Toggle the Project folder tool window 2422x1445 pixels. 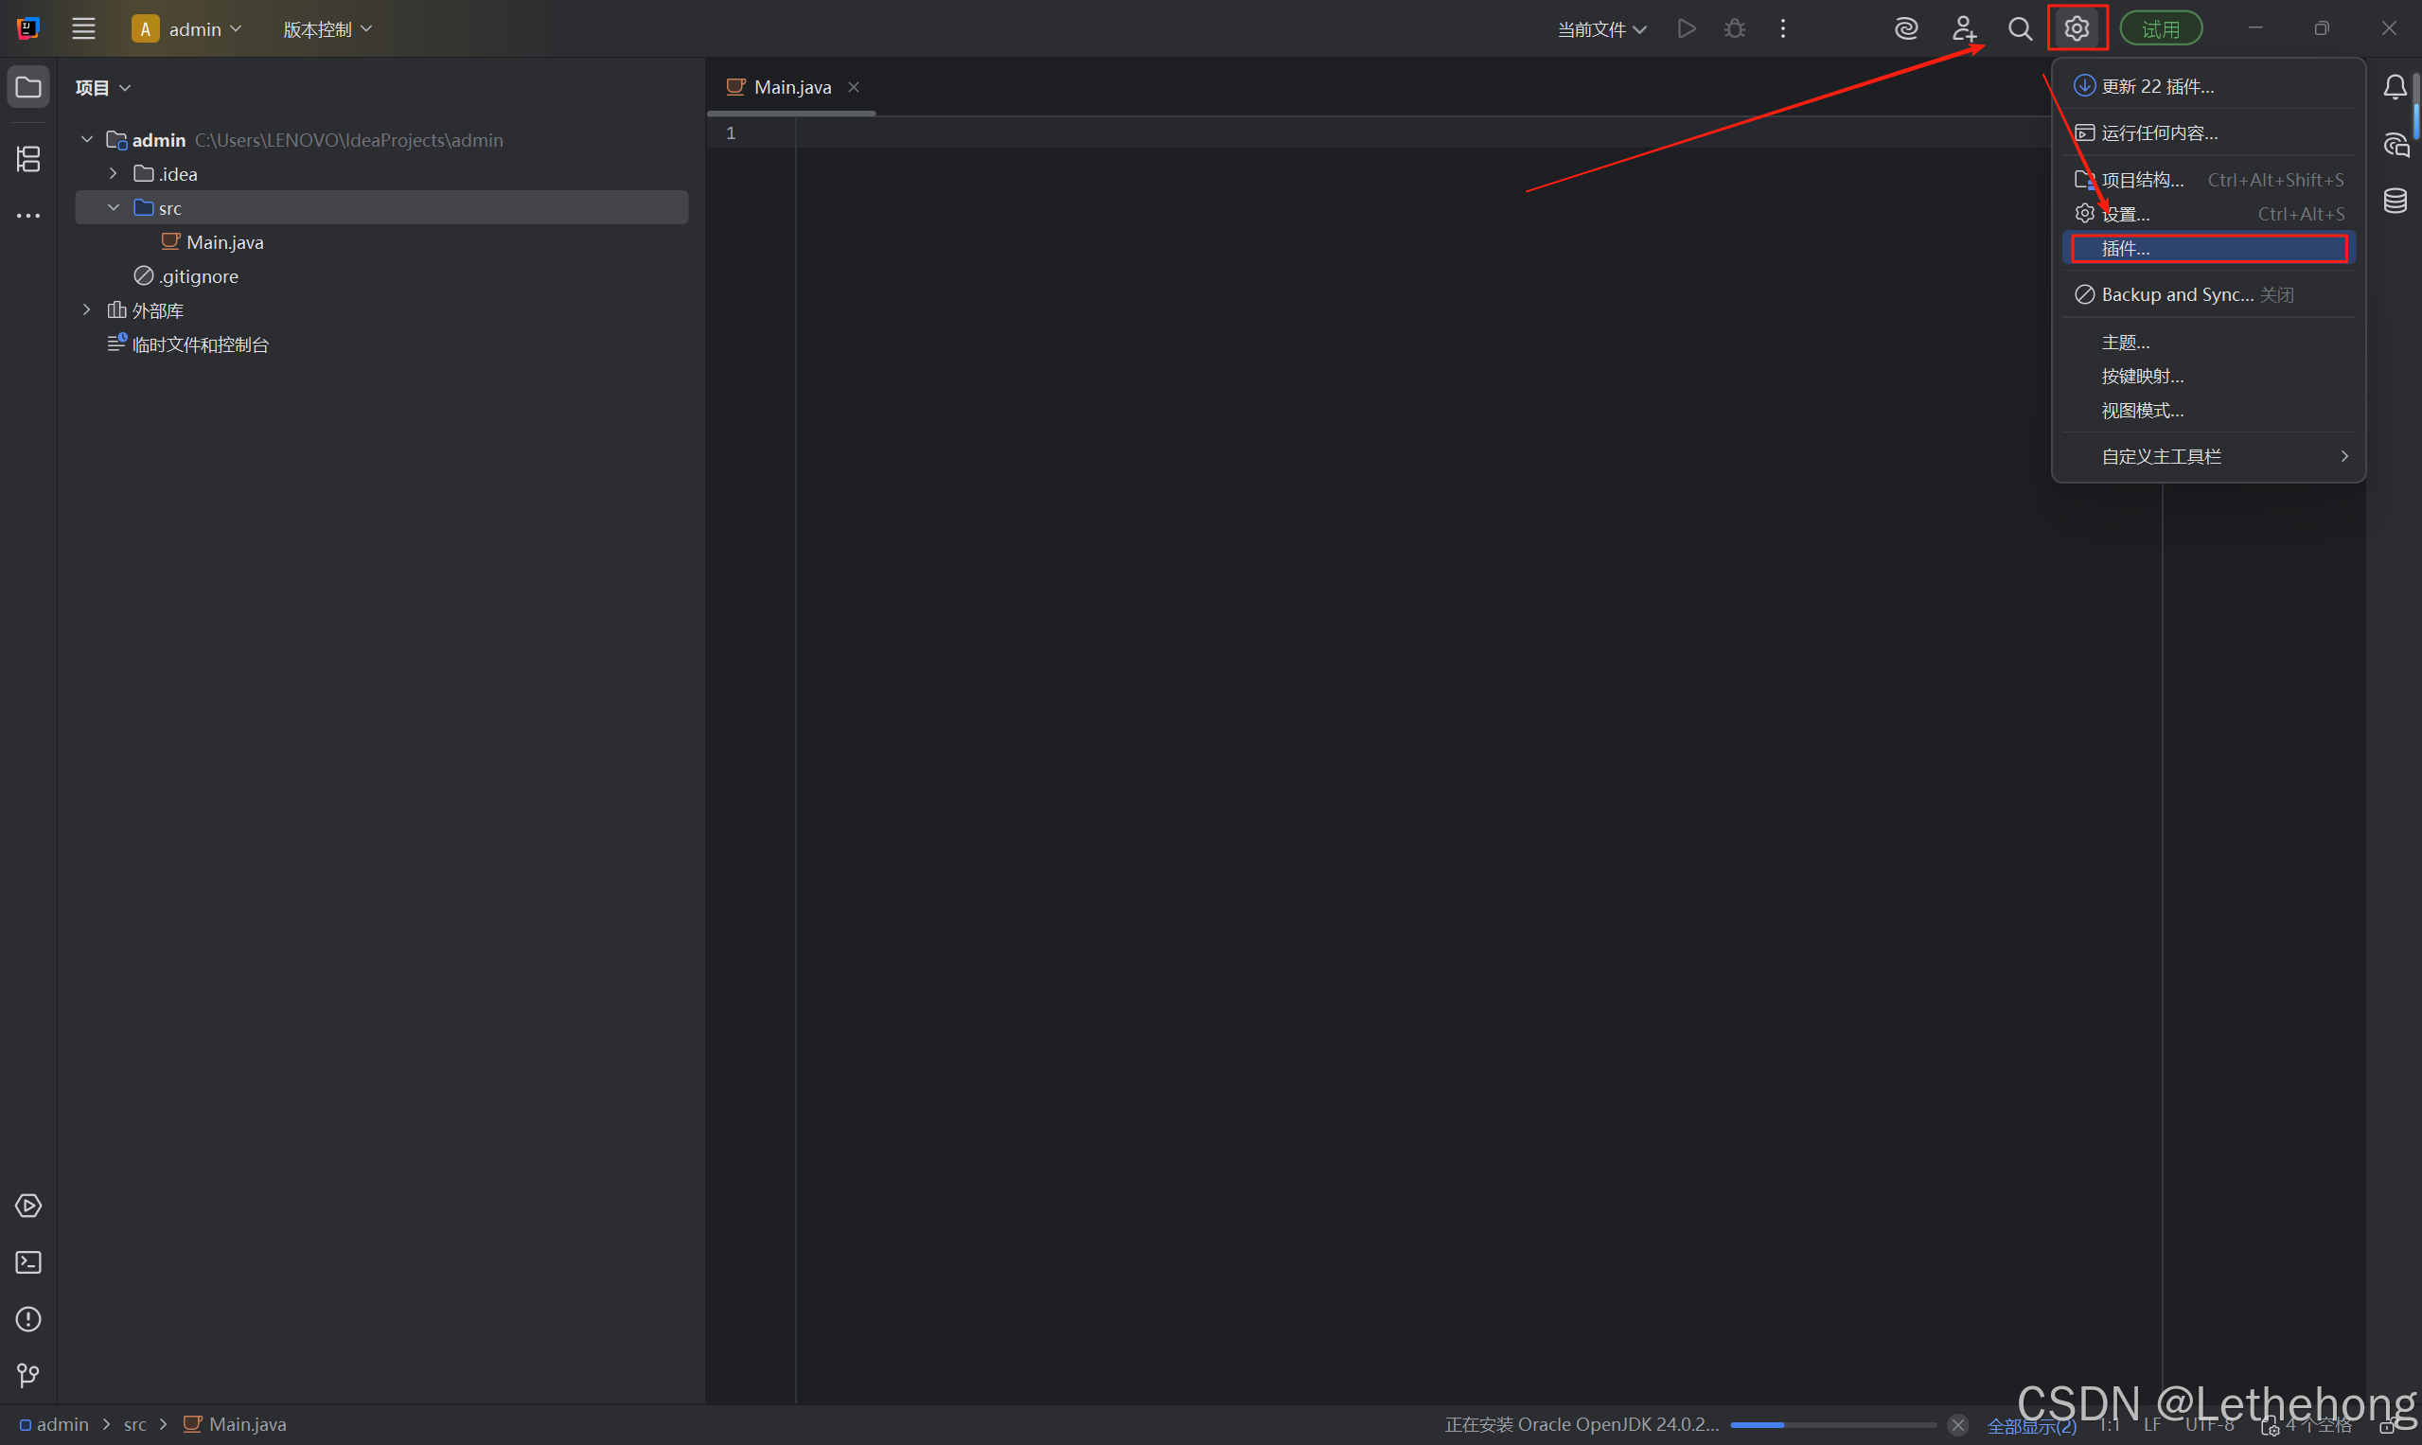click(28, 88)
